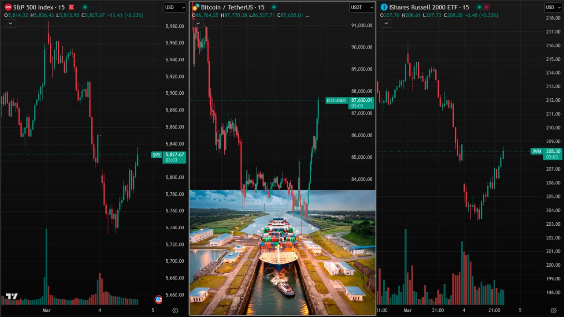Click the SPX symbol tag on price axis
This screenshot has width=564, height=317.
pyautogui.click(x=157, y=155)
